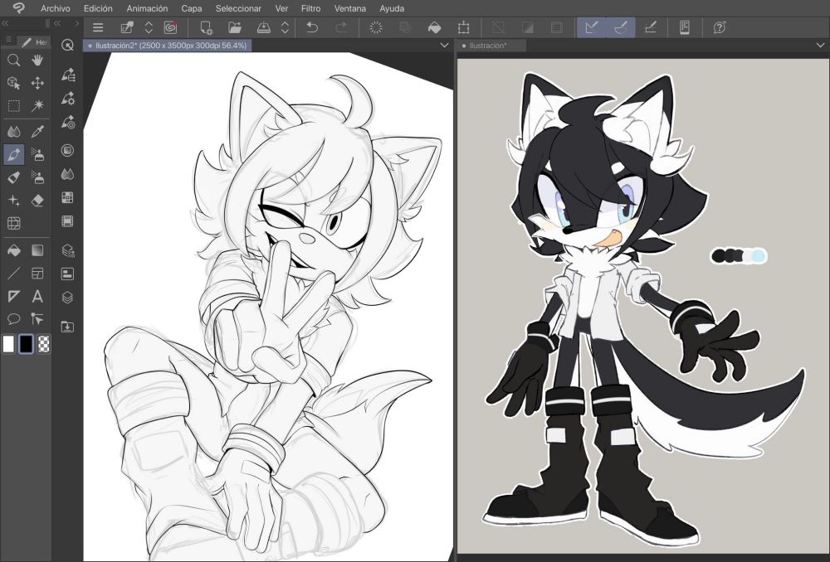830x562 pixels.
Task: Select the Fill bucket tool in the tool palette
Action: coord(14,250)
